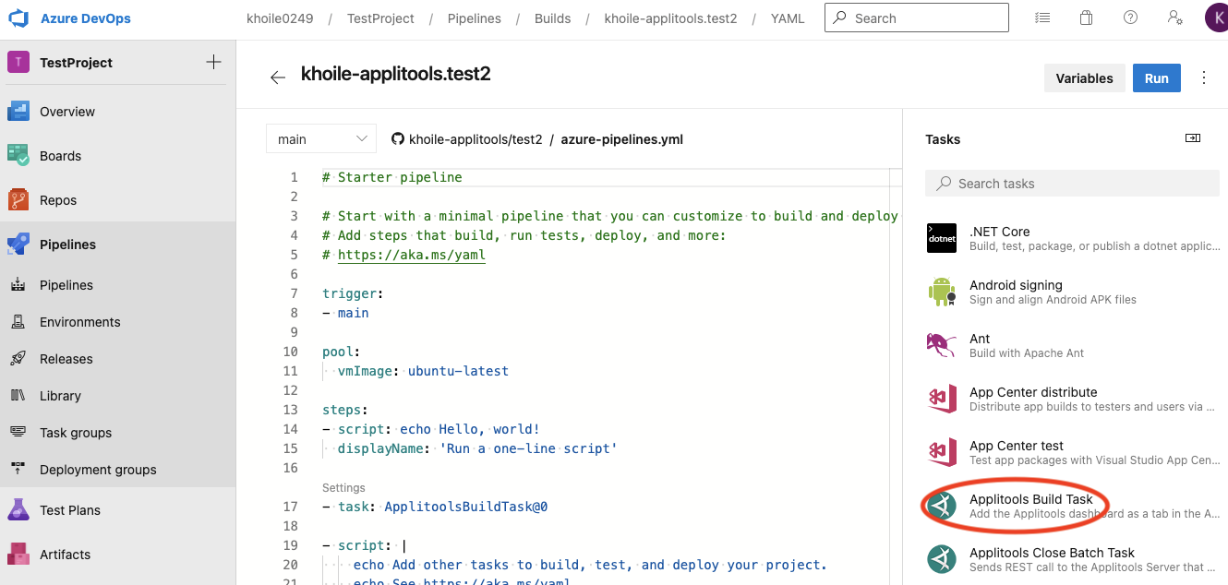Open the More actions vertical ellipsis
The height and width of the screenshot is (585, 1228).
pyautogui.click(x=1203, y=78)
